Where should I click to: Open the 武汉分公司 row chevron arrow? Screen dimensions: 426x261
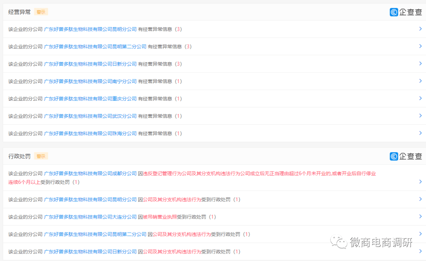[x=420, y=115]
